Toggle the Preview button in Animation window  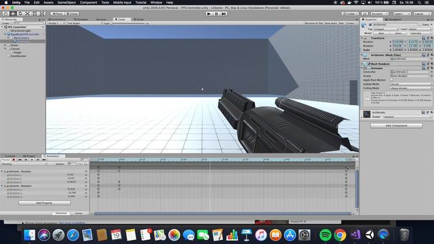point(6,160)
